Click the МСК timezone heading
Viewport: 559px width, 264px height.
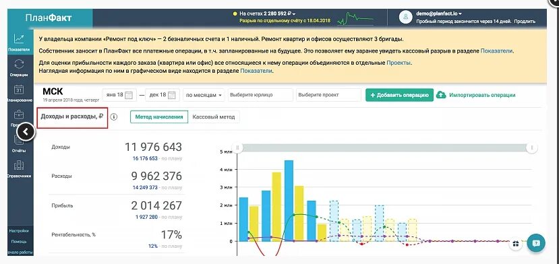click(53, 92)
